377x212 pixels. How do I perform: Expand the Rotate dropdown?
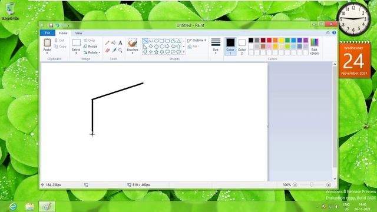(x=100, y=52)
